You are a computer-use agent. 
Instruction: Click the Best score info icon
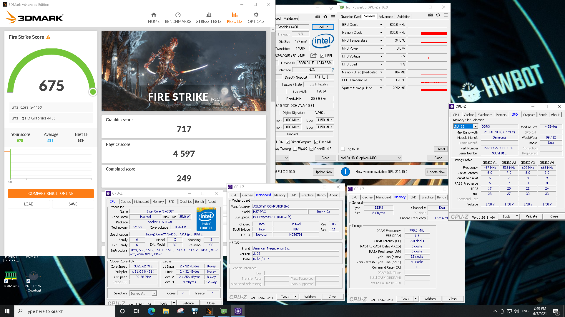coord(86,134)
